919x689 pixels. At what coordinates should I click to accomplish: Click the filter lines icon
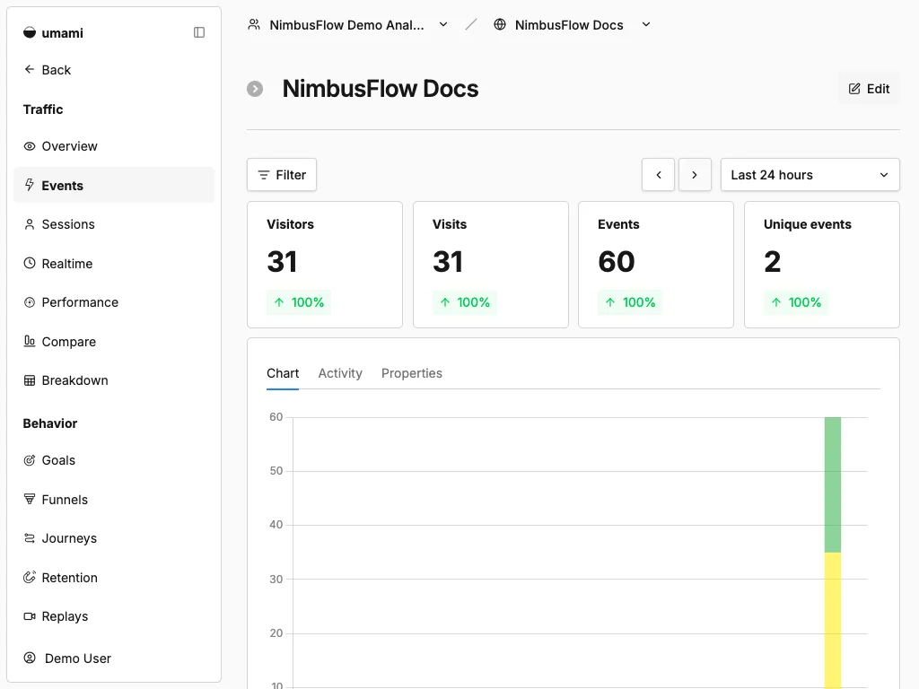coord(264,175)
